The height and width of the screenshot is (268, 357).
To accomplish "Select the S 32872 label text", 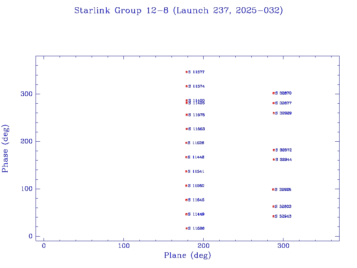I will [283, 150].
